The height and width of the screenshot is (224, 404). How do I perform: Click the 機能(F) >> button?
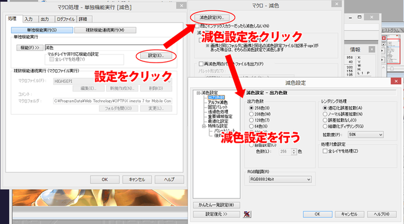30,48
